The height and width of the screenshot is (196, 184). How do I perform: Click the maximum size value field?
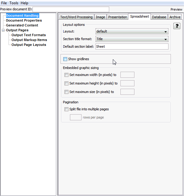[127, 92]
